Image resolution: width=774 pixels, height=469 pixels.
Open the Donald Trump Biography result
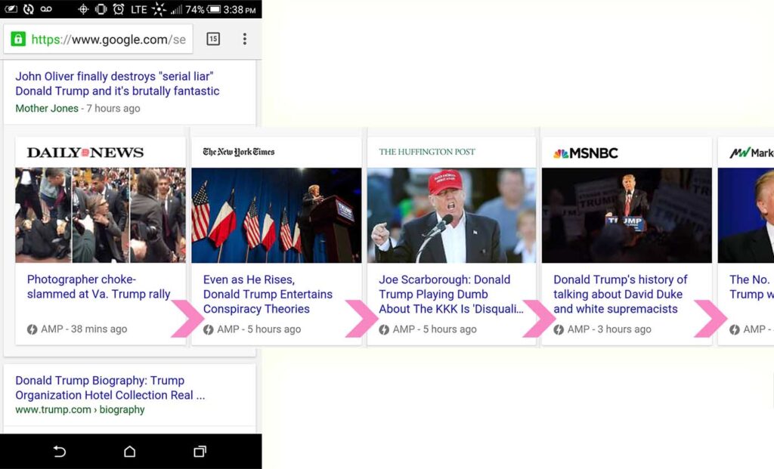[110, 387]
